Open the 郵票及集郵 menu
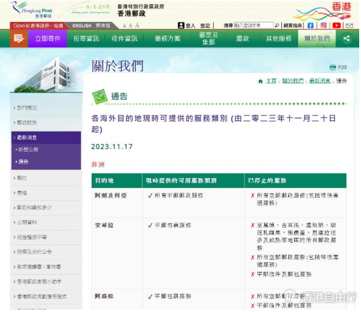The image size is (361, 312). [208, 38]
